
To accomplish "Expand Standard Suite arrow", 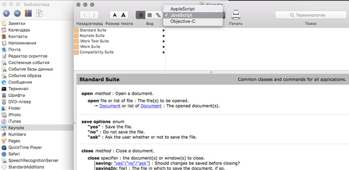I will (164, 30).
